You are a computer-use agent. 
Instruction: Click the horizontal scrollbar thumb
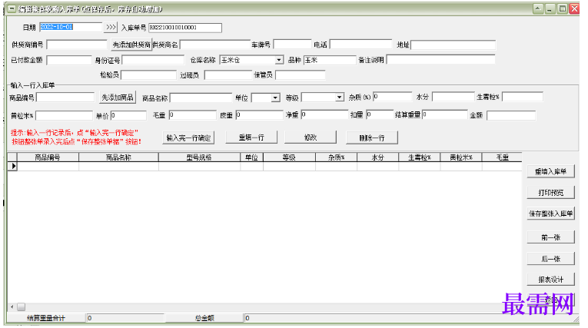click(x=21, y=307)
